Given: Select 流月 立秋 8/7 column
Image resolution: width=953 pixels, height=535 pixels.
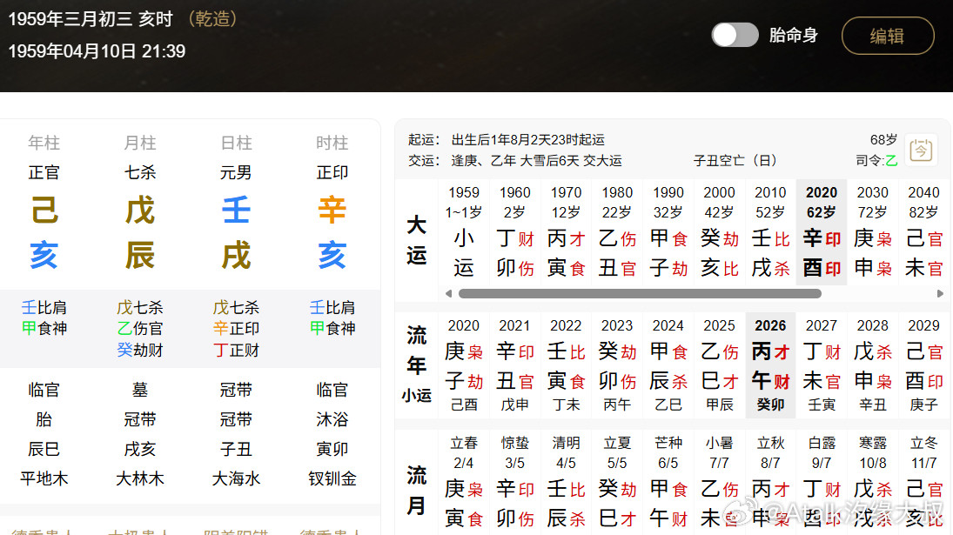Looking at the screenshot, I should point(770,482).
